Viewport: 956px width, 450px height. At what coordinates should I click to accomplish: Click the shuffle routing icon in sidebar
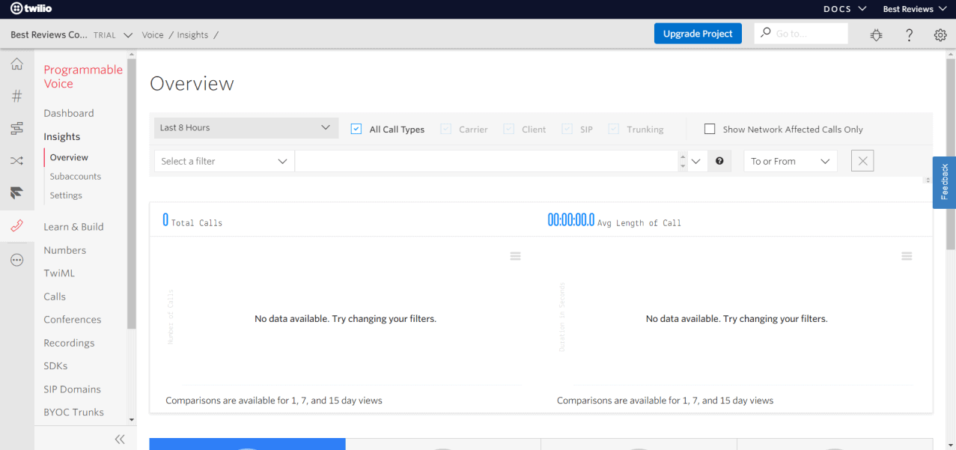[x=16, y=160]
